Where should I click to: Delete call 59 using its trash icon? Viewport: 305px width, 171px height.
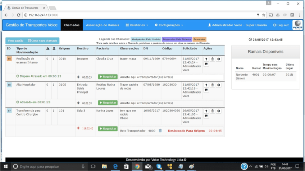[213, 59]
